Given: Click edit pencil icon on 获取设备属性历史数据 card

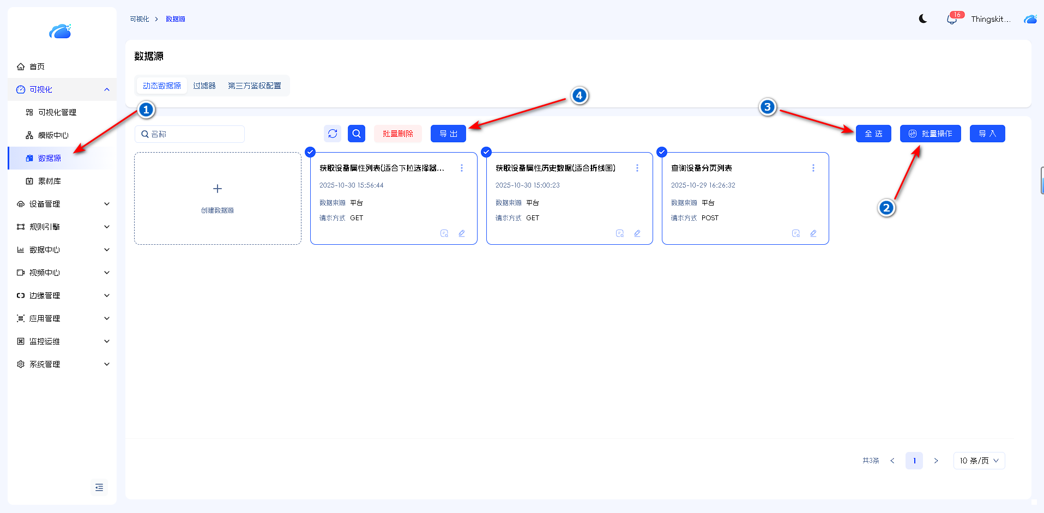Looking at the screenshot, I should point(637,233).
